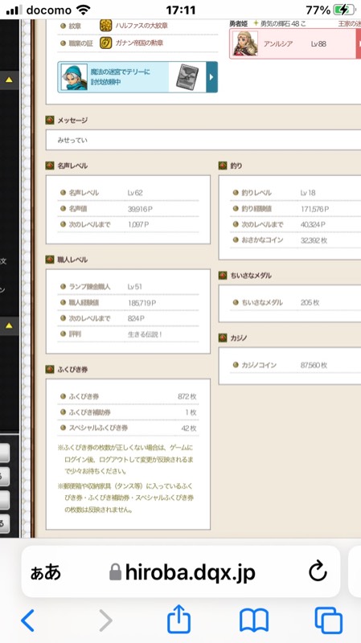This screenshot has height=643, width=361.
Task: Open the Safari share sheet icon
Action: 178,618
